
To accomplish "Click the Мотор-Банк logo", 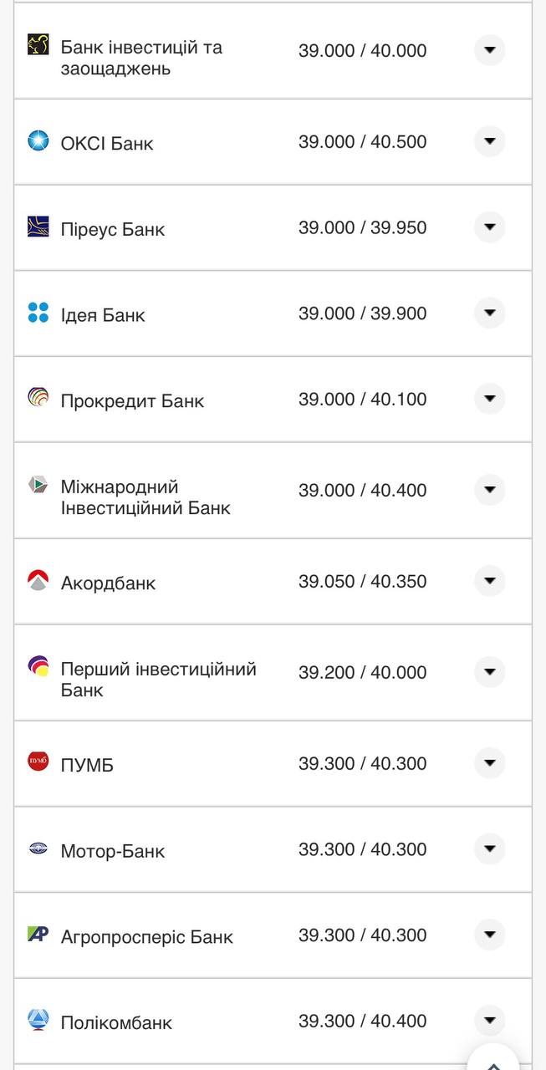I will pyautogui.click(x=36, y=849).
